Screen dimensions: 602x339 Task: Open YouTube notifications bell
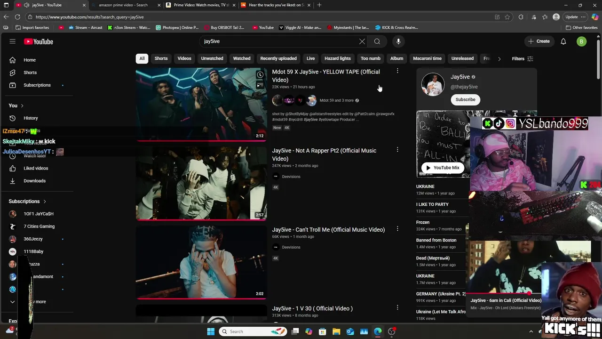pos(563,41)
